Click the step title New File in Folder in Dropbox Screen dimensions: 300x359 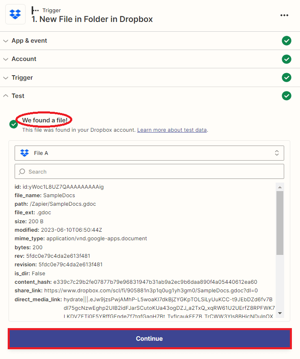click(92, 19)
